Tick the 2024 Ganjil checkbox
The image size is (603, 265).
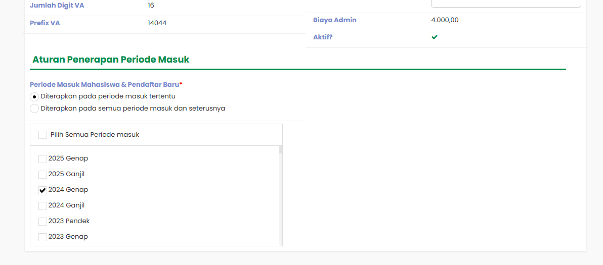coord(42,205)
